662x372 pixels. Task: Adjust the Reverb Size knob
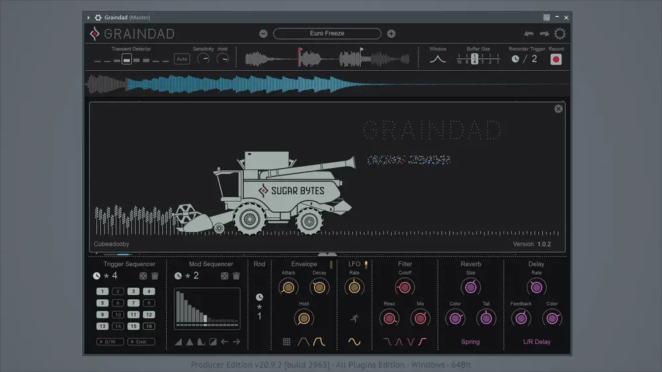coord(470,287)
